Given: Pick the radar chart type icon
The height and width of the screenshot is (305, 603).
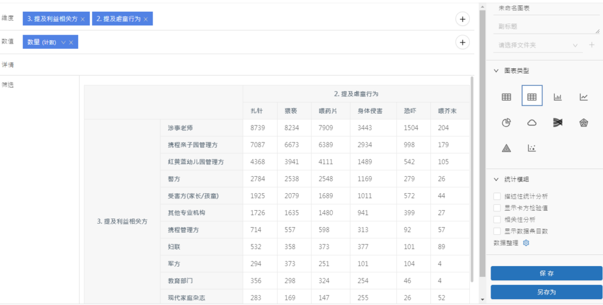Looking at the screenshot, I should coord(584,122).
